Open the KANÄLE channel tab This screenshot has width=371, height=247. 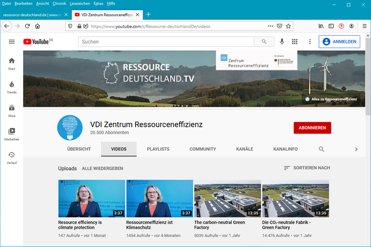tap(245, 149)
